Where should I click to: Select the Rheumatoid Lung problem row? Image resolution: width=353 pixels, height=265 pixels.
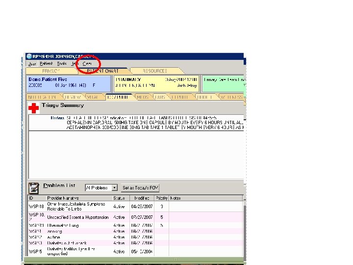(x=135, y=225)
